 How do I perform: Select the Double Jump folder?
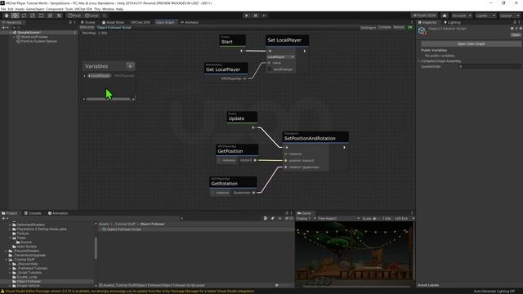27,277
